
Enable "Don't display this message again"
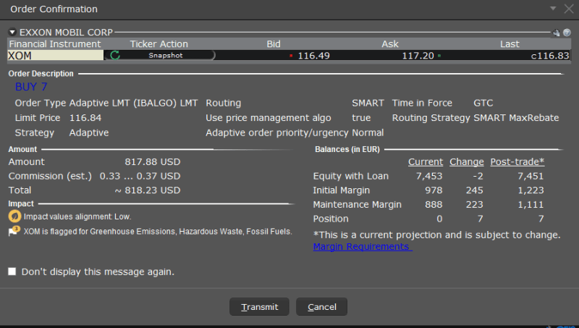(x=12, y=272)
